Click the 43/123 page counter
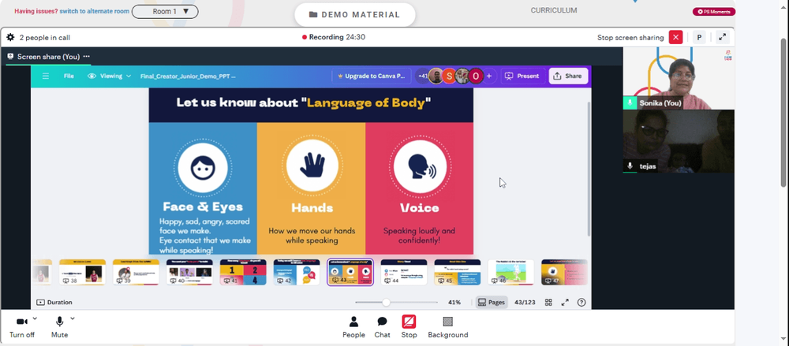This screenshot has width=789, height=346. pos(525,302)
